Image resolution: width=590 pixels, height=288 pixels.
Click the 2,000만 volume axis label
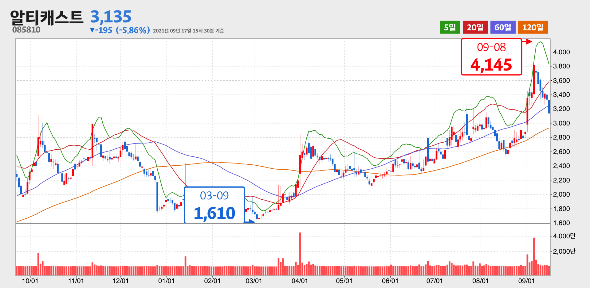pyautogui.click(x=564, y=251)
